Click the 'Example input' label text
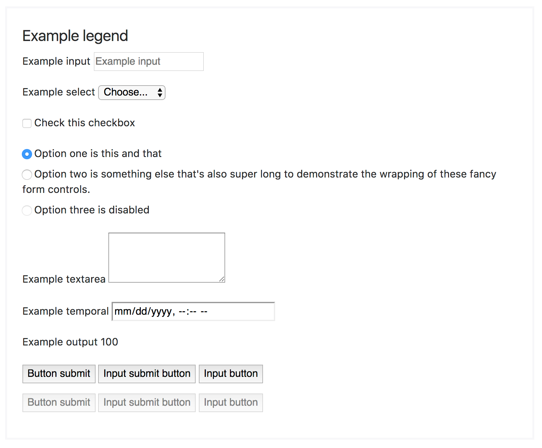Image resolution: width=542 pixels, height=448 pixels. [x=56, y=62]
